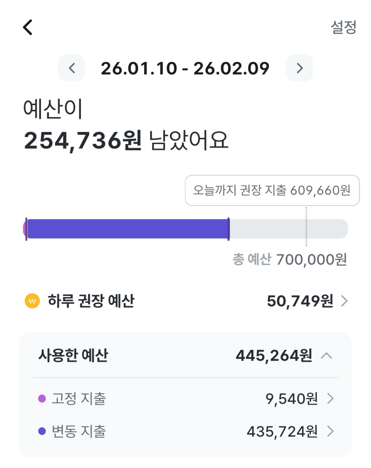Open 고정 지출 details chevron

330,399
